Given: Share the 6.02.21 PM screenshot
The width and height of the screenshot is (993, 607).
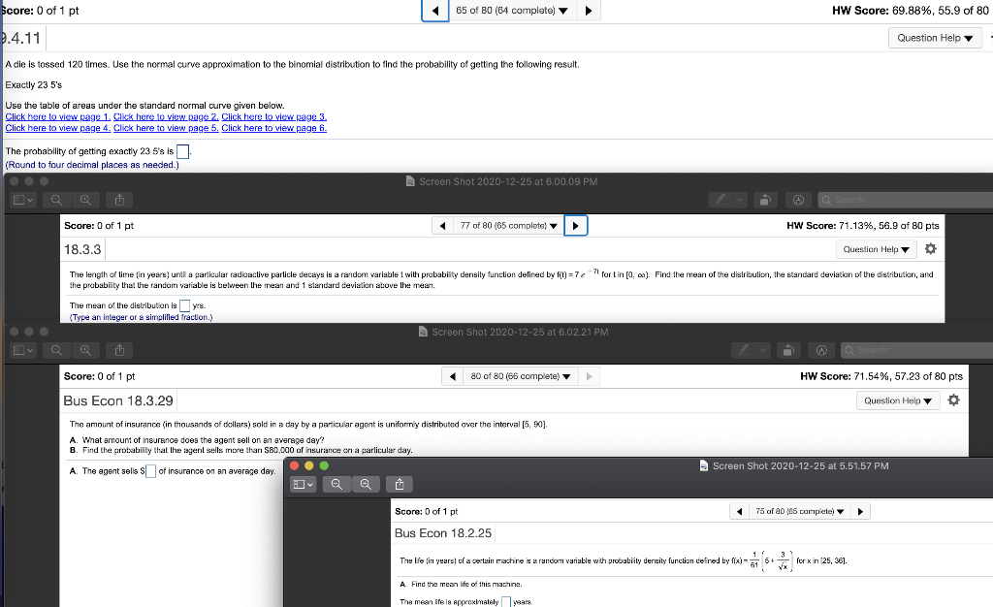Looking at the screenshot, I should point(119,350).
